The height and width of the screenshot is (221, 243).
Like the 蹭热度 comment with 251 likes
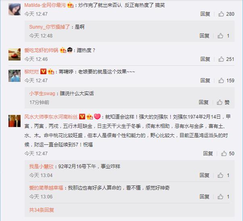[221, 59]
